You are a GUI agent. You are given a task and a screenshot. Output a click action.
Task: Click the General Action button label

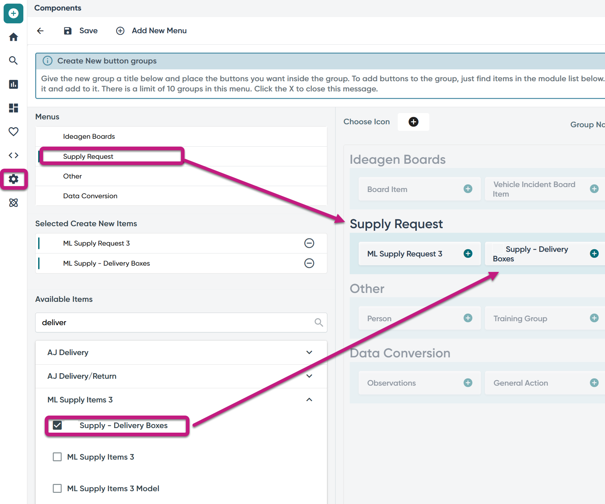click(x=521, y=383)
